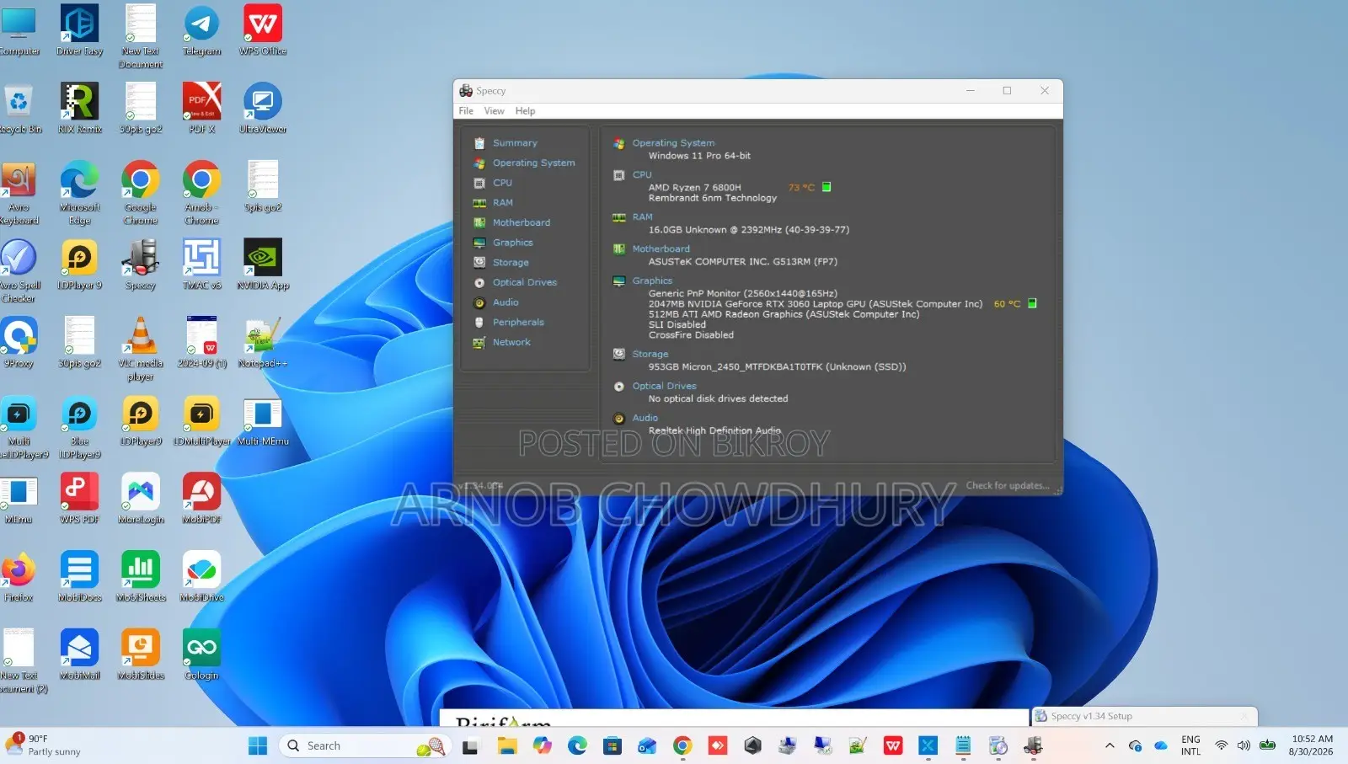The image size is (1348, 764).
Task: Select the Arnob - Chrome desktop shortcut
Action: pos(201,194)
